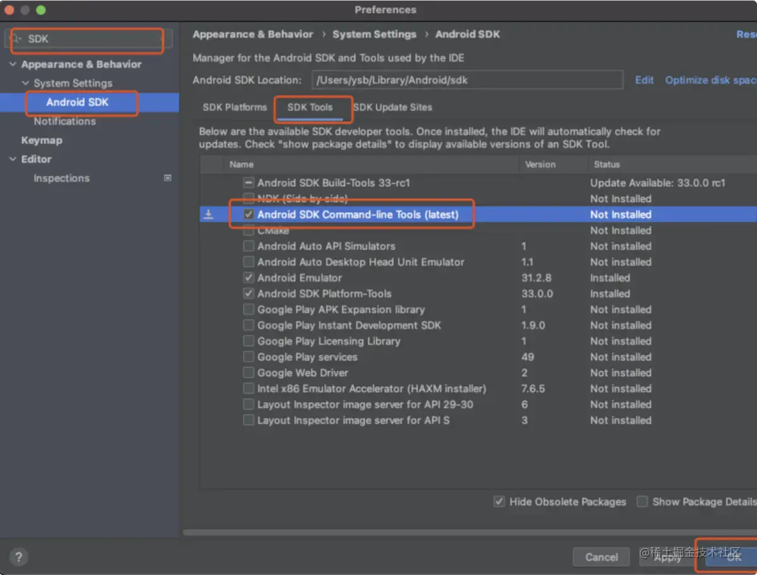Check Google Play Instant Development SDK

click(x=249, y=325)
